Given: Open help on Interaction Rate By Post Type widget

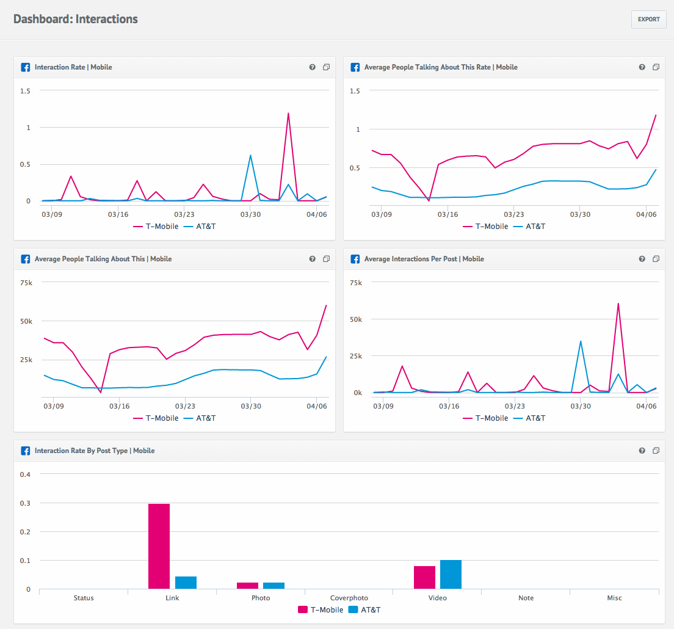Looking at the screenshot, I should coord(642,451).
